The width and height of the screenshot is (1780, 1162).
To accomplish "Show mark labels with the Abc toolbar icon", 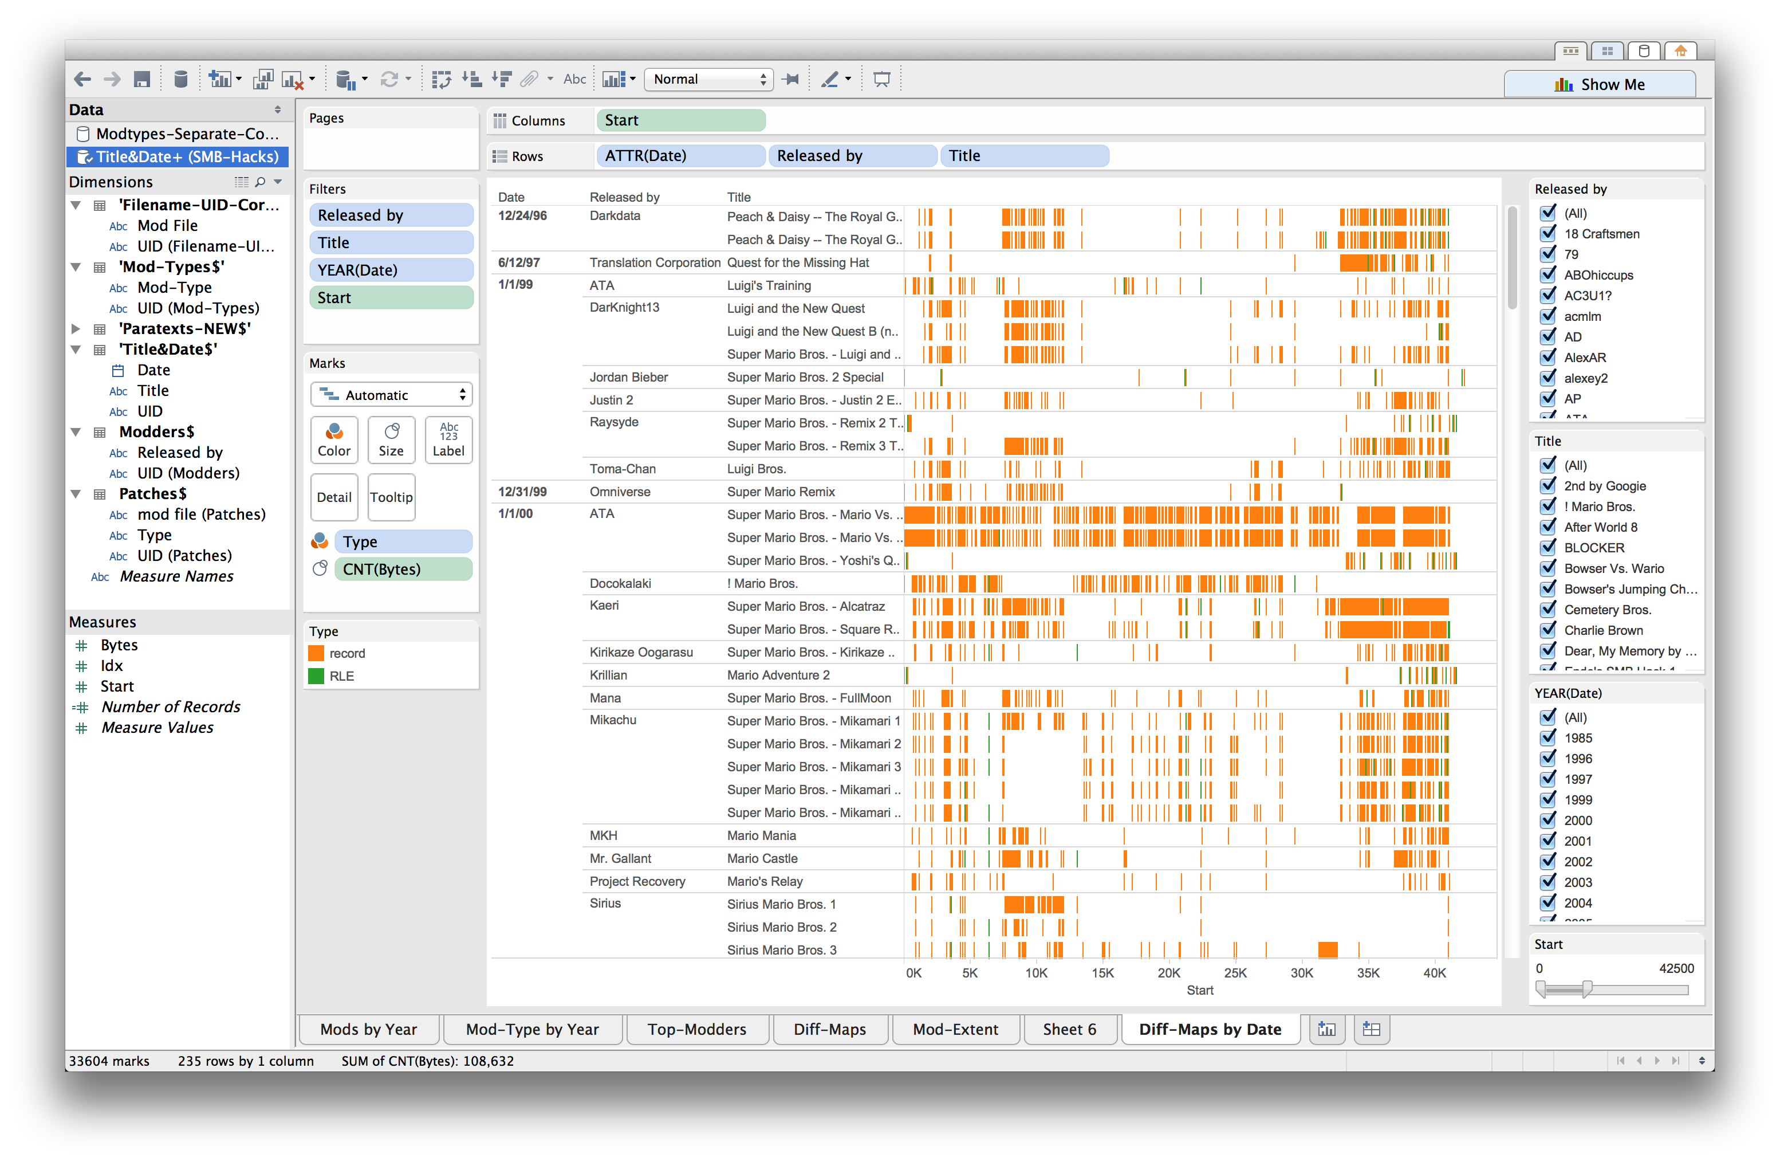I will [x=574, y=79].
